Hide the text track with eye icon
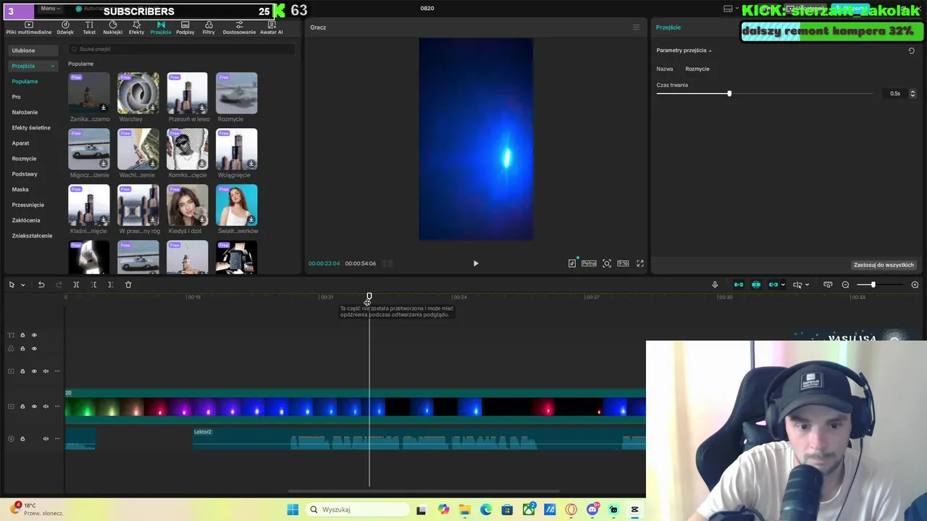Viewport: 927px width, 521px height. (34, 335)
